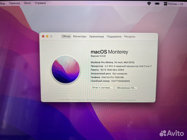The image size is (187, 140).
Task: Switch to the Хранилище tab
Action: pyautogui.click(x=96, y=37)
